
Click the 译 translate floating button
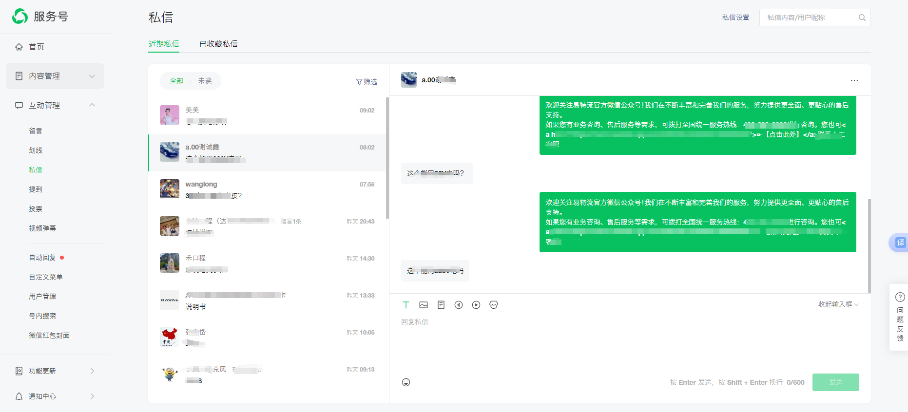pos(900,243)
